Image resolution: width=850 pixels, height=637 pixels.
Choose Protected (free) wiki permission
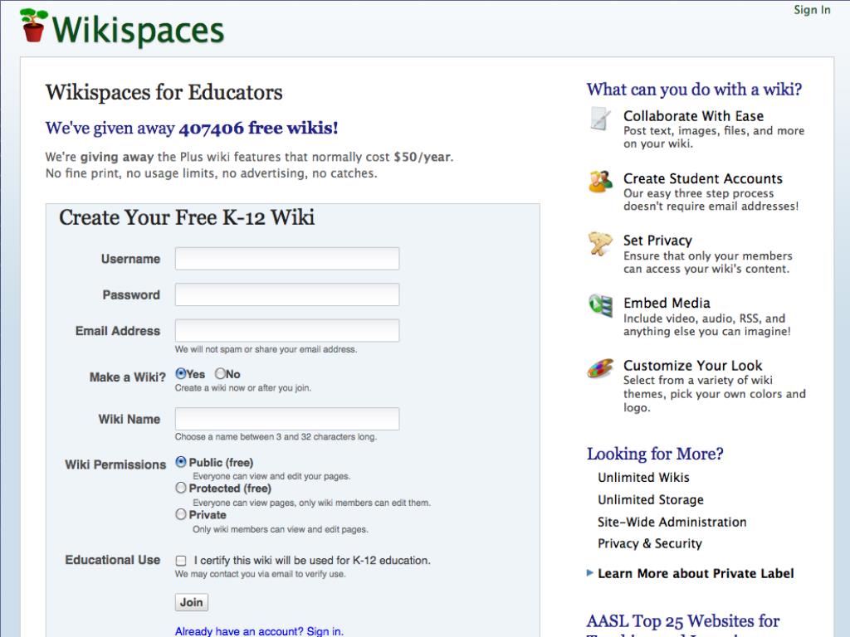tap(181, 488)
